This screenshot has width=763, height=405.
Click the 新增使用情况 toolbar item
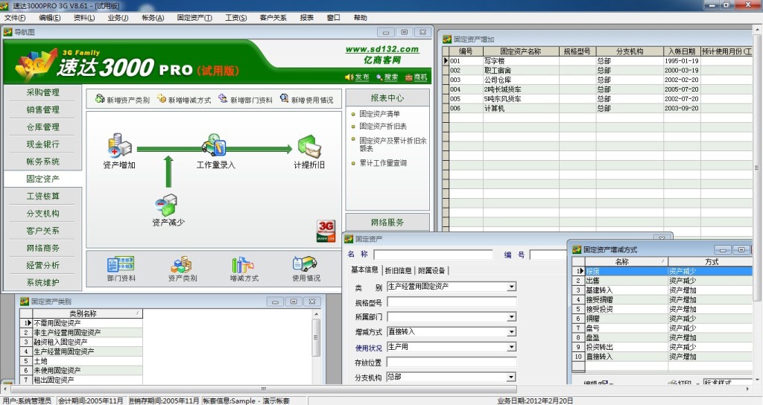tap(306, 99)
